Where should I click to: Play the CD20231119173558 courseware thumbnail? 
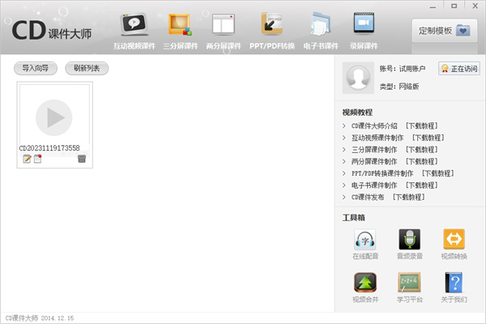point(54,117)
